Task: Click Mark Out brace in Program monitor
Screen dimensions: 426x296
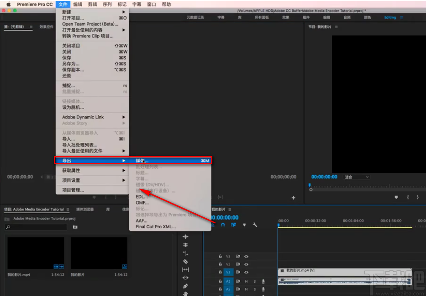Action: point(418,197)
